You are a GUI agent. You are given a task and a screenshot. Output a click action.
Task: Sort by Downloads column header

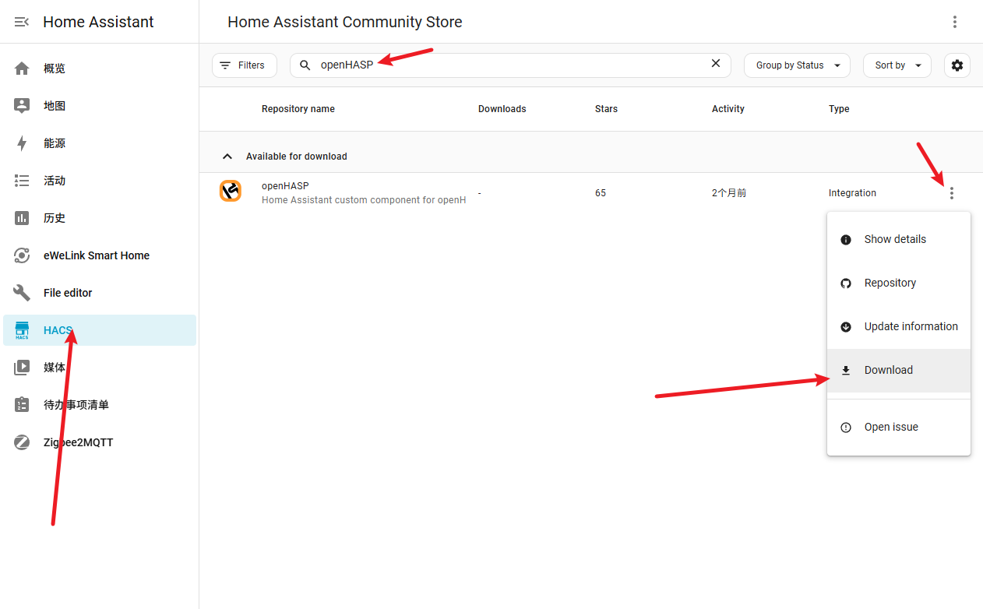coord(502,109)
